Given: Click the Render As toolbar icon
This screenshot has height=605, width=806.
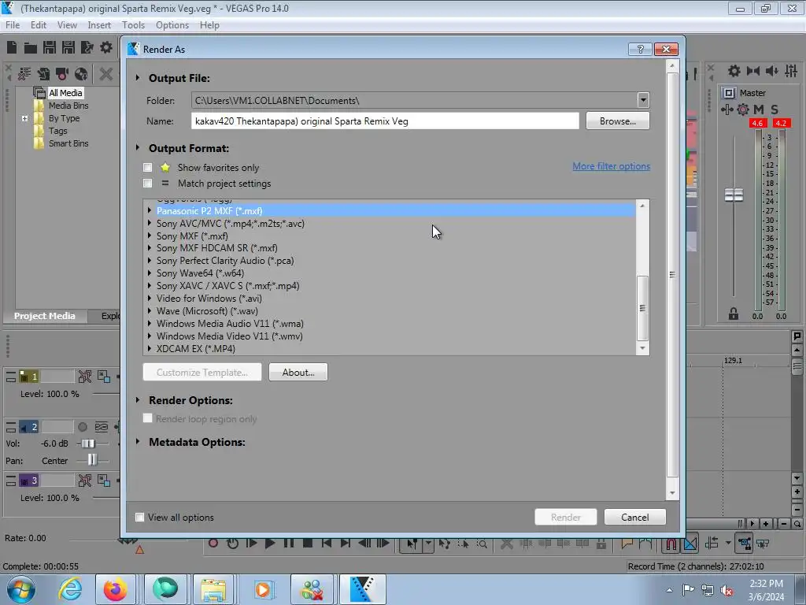Looking at the screenshot, I should pos(87,48).
